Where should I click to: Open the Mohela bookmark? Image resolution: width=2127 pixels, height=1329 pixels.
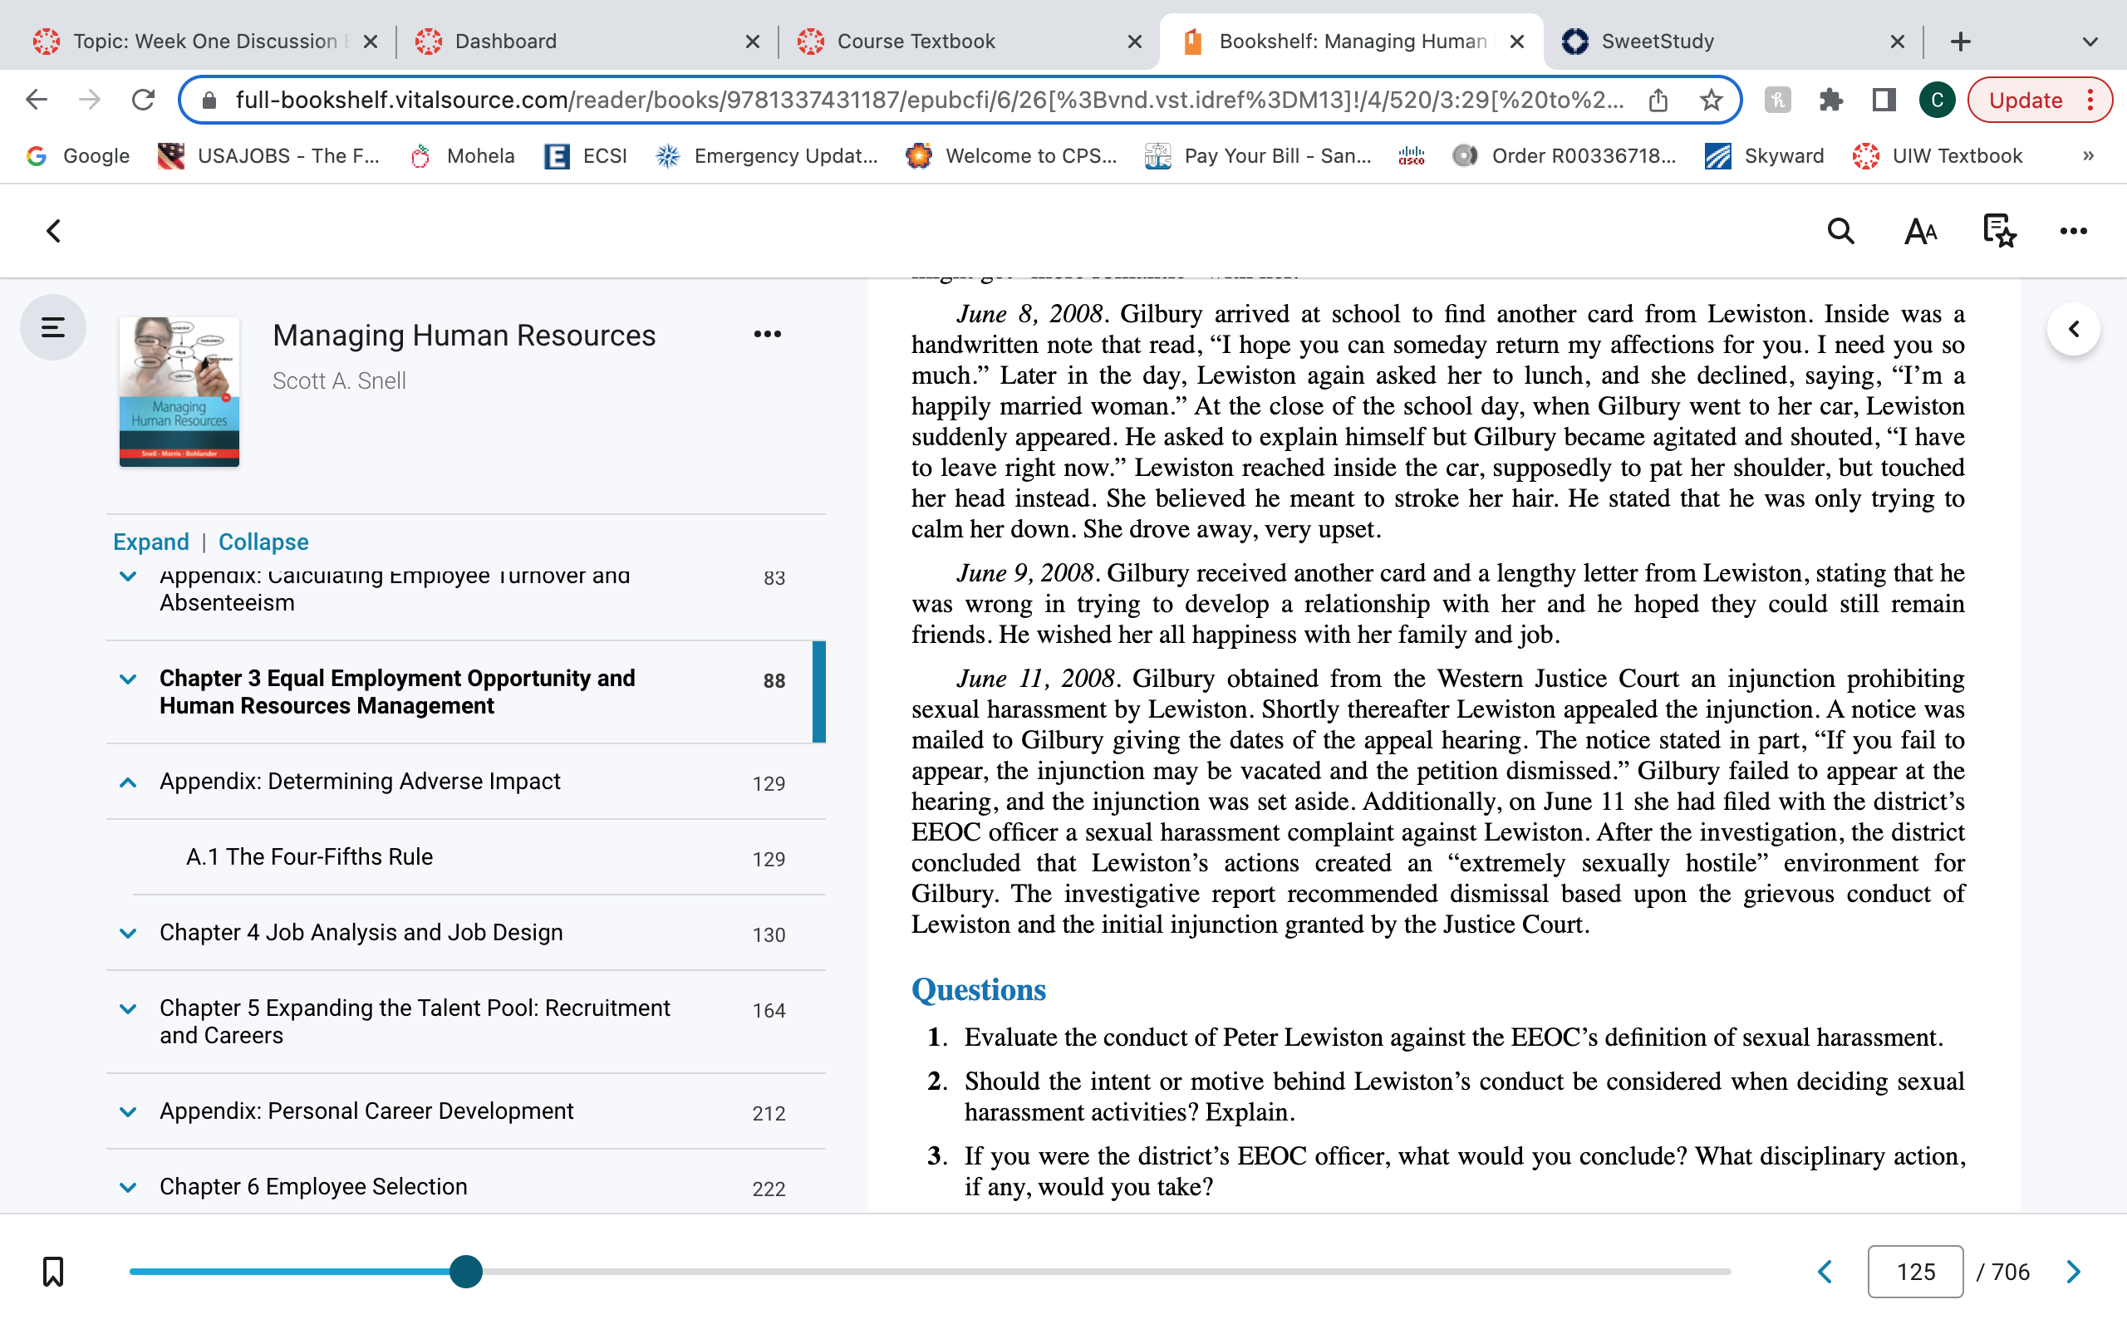(463, 155)
